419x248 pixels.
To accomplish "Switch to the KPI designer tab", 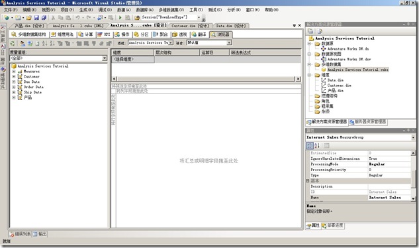I will pos(104,34).
